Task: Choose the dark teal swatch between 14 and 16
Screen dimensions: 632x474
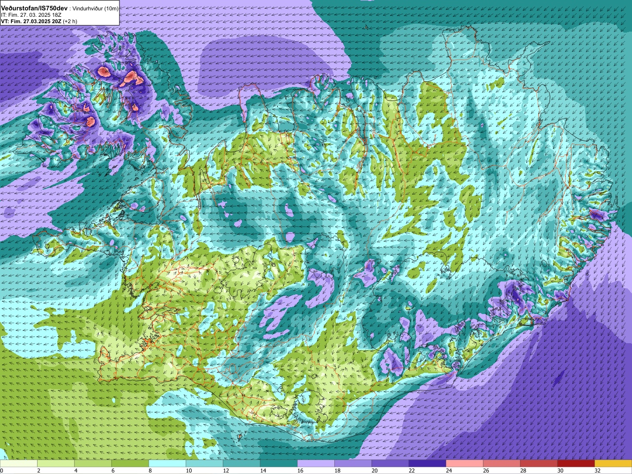Action: click(x=278, y=464)
